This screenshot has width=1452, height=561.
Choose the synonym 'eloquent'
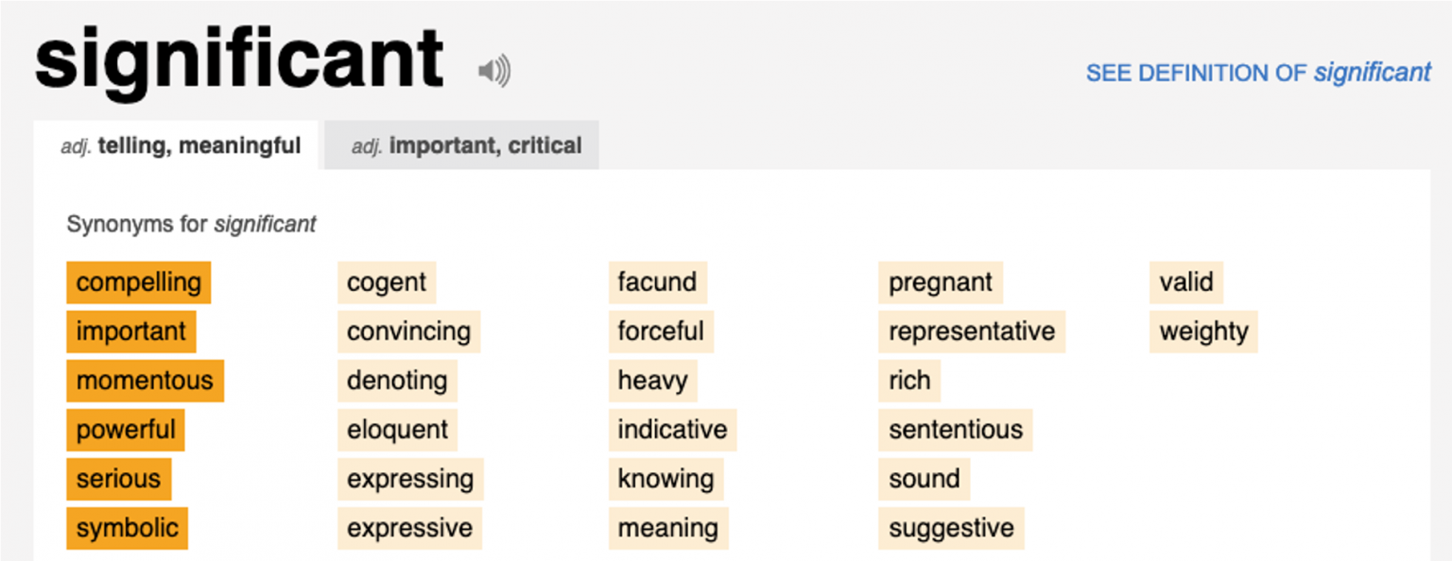pos(397,430)
